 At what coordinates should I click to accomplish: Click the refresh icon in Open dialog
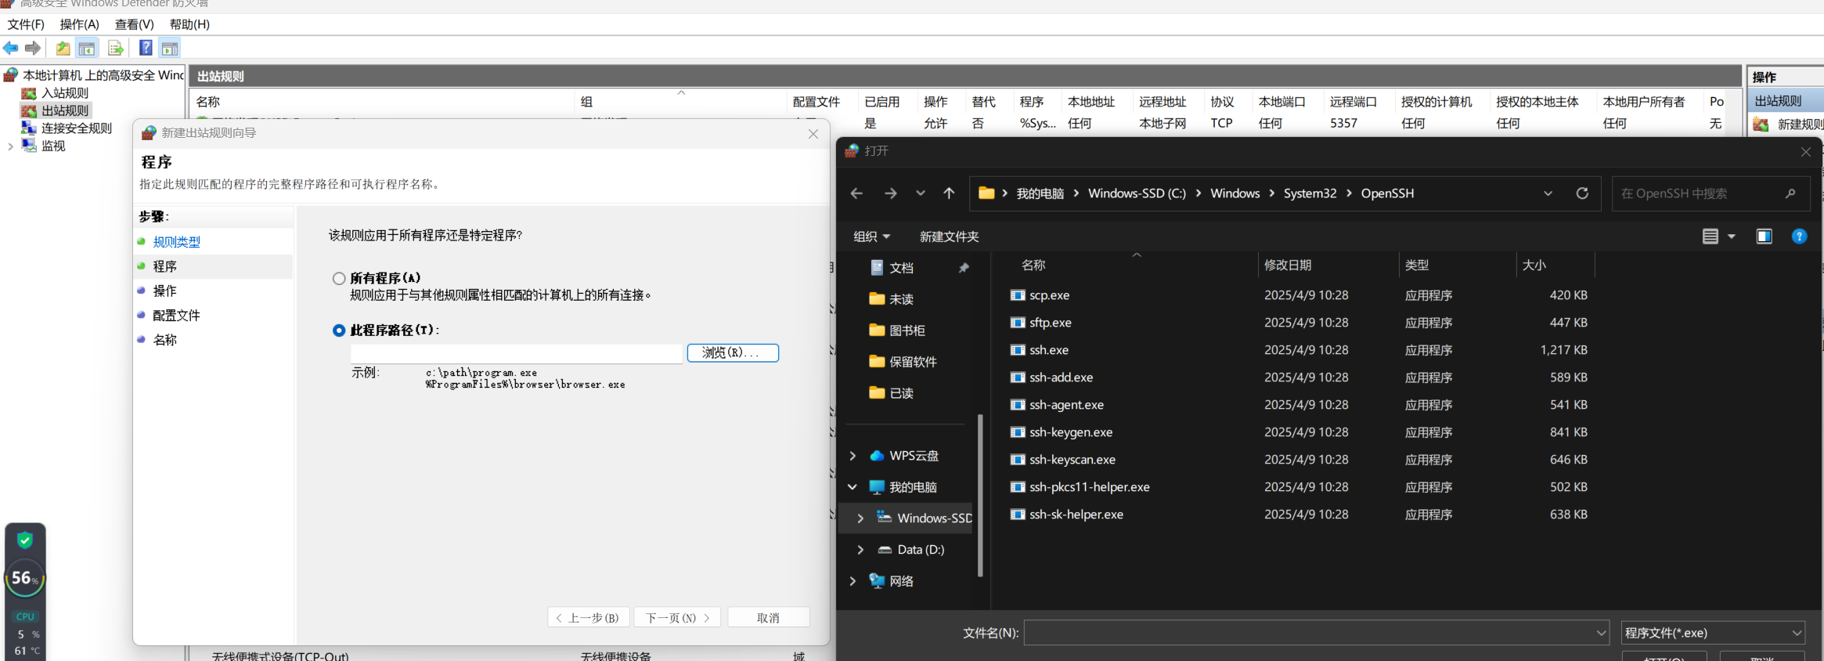1582,193
